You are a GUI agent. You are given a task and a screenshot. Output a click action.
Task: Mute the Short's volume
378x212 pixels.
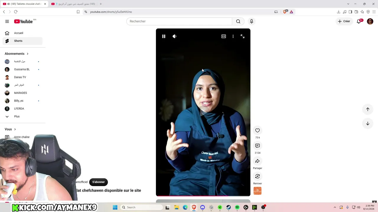[175, 36]
